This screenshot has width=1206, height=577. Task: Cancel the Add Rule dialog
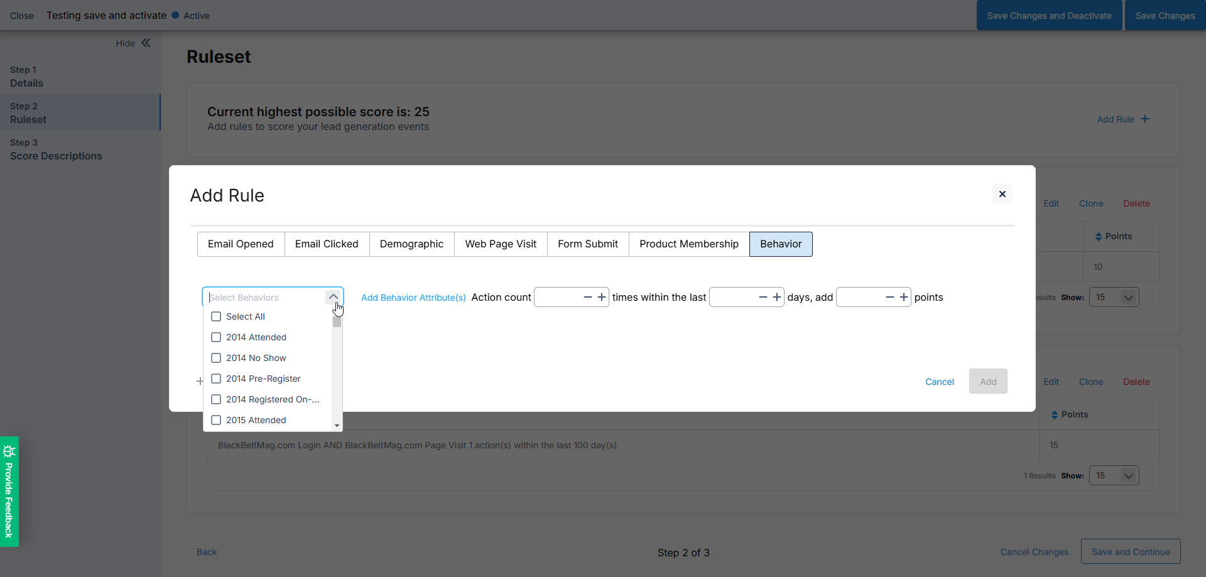939,382
